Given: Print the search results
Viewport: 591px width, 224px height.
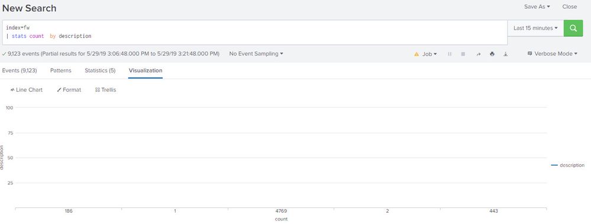Looking at the screenshot, I should pos(492,54).
